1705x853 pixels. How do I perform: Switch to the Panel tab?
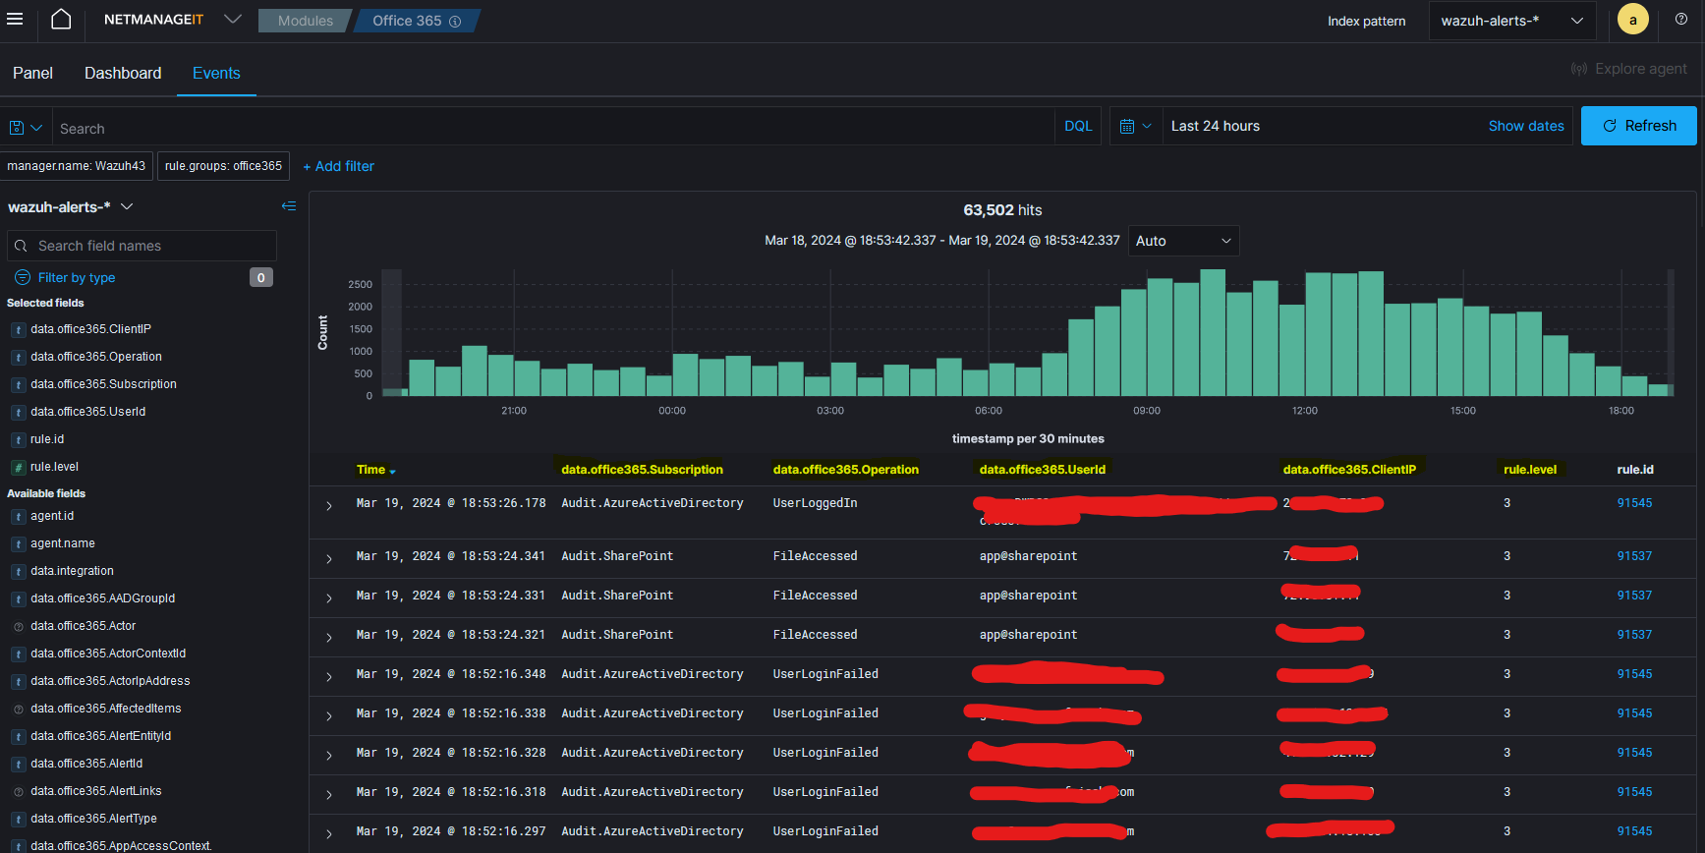(32, 73)
